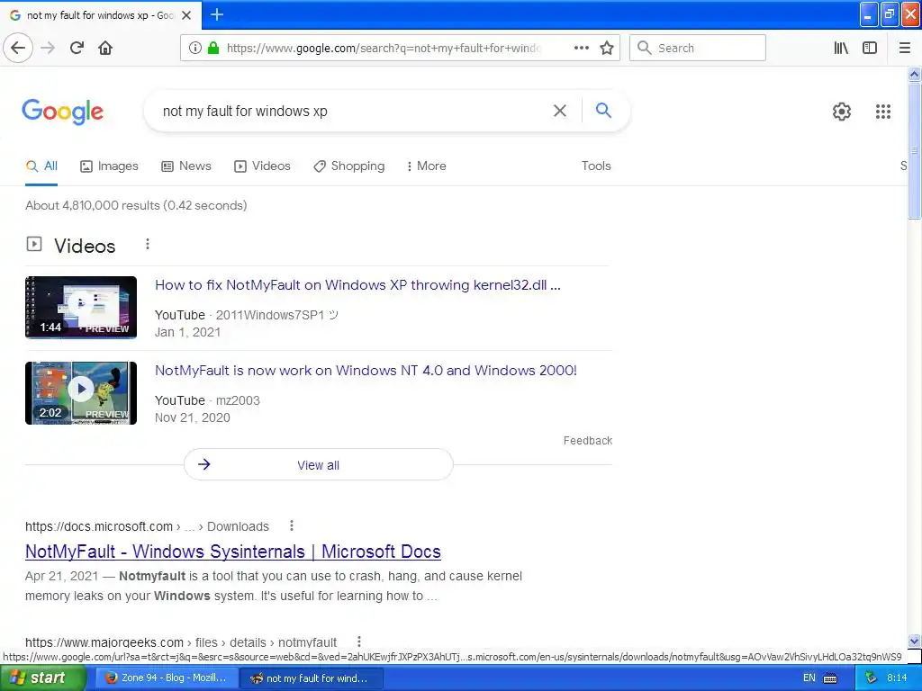
Task: Open the NotMyFault Microsoft Docs result
Action: [x=233, y=552]
